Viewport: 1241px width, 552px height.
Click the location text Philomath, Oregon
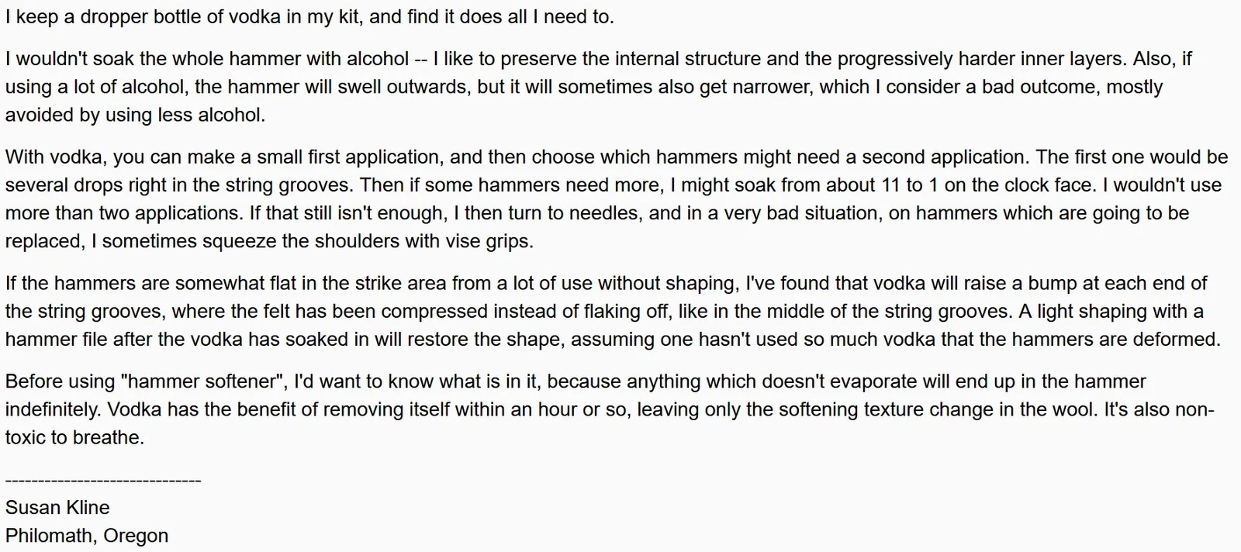pyautogui.click(x=87, y=536)
